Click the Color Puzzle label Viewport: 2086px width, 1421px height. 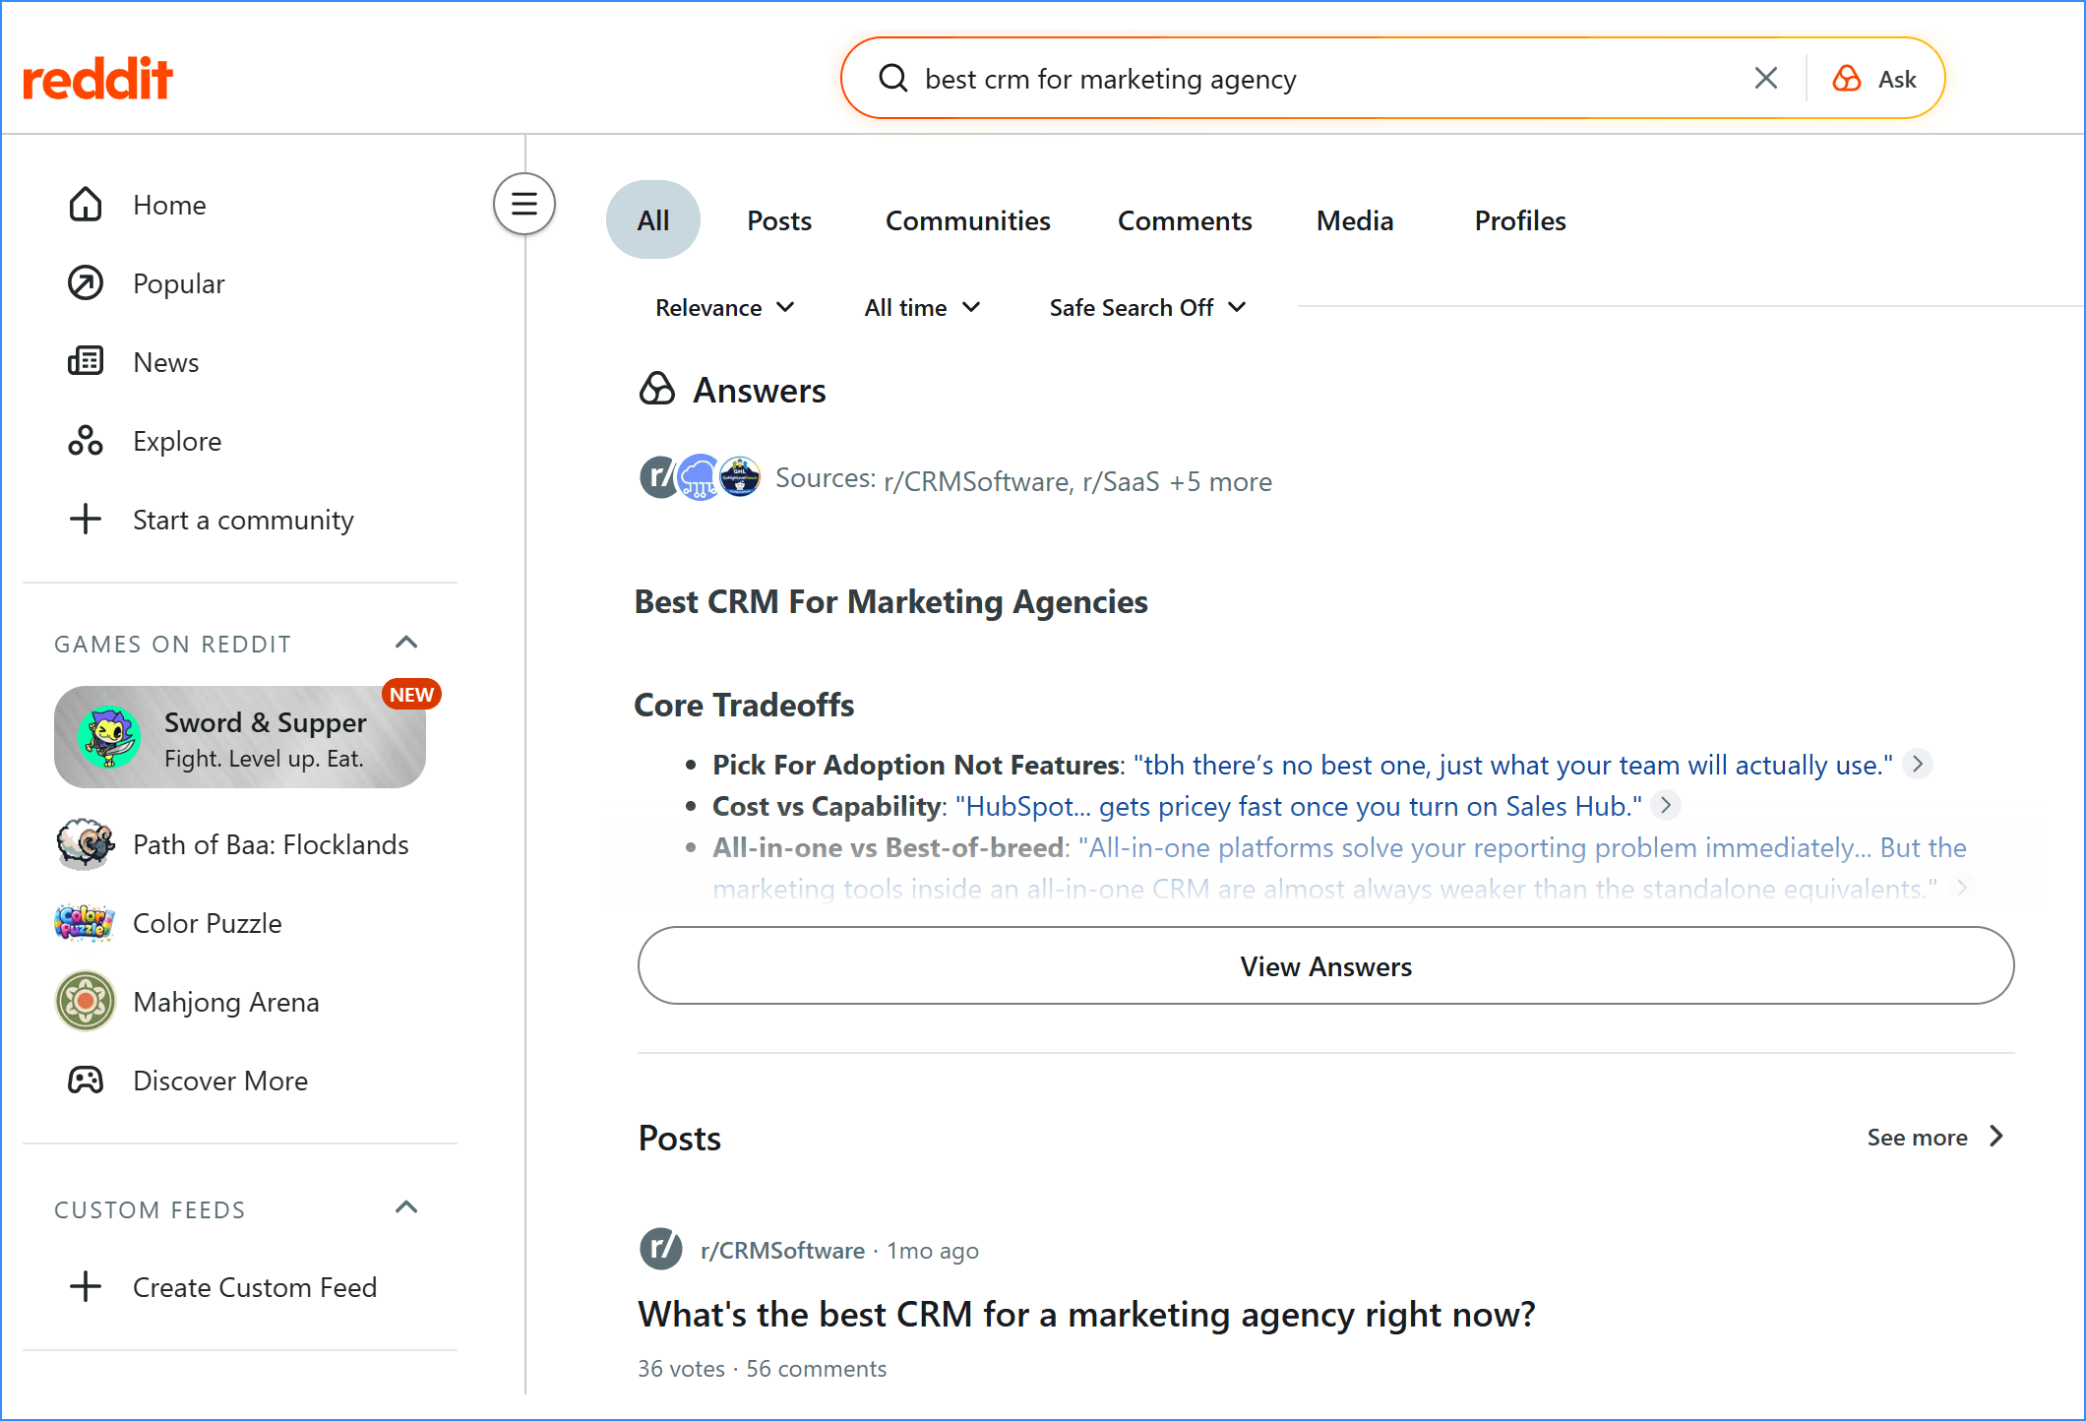(208, 923)
